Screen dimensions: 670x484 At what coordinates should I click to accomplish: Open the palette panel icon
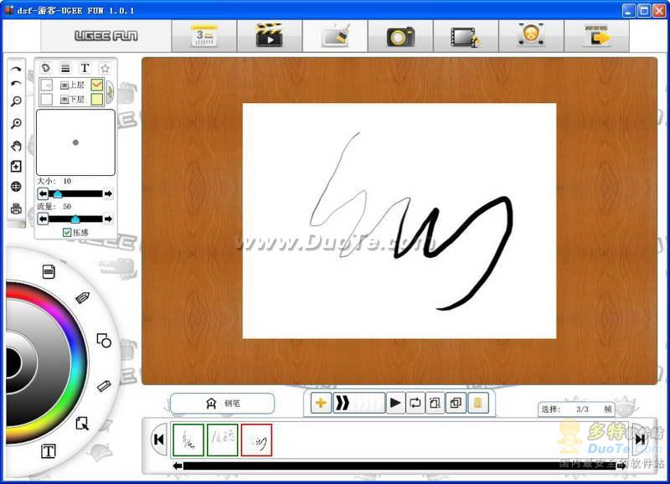[x=46, y=68]
